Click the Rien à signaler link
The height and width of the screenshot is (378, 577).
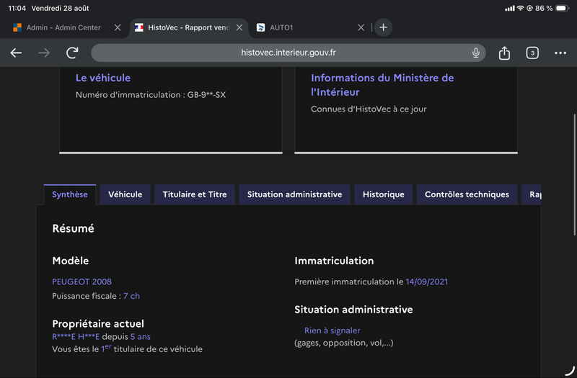click(x=332, y=330)
